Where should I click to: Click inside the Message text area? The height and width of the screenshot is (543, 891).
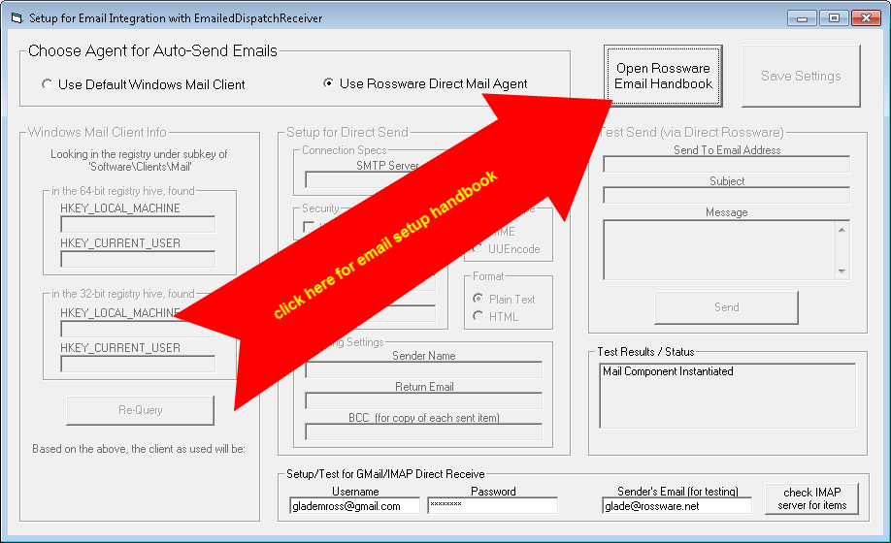pyautogui.click(x=718, y=249)
